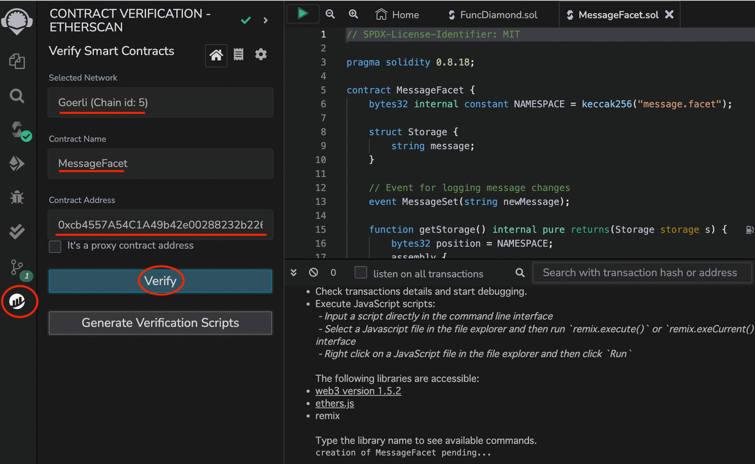Screen dimensions: 755x464
Task: Focus transaction hash search field
Action: point(642,273)
